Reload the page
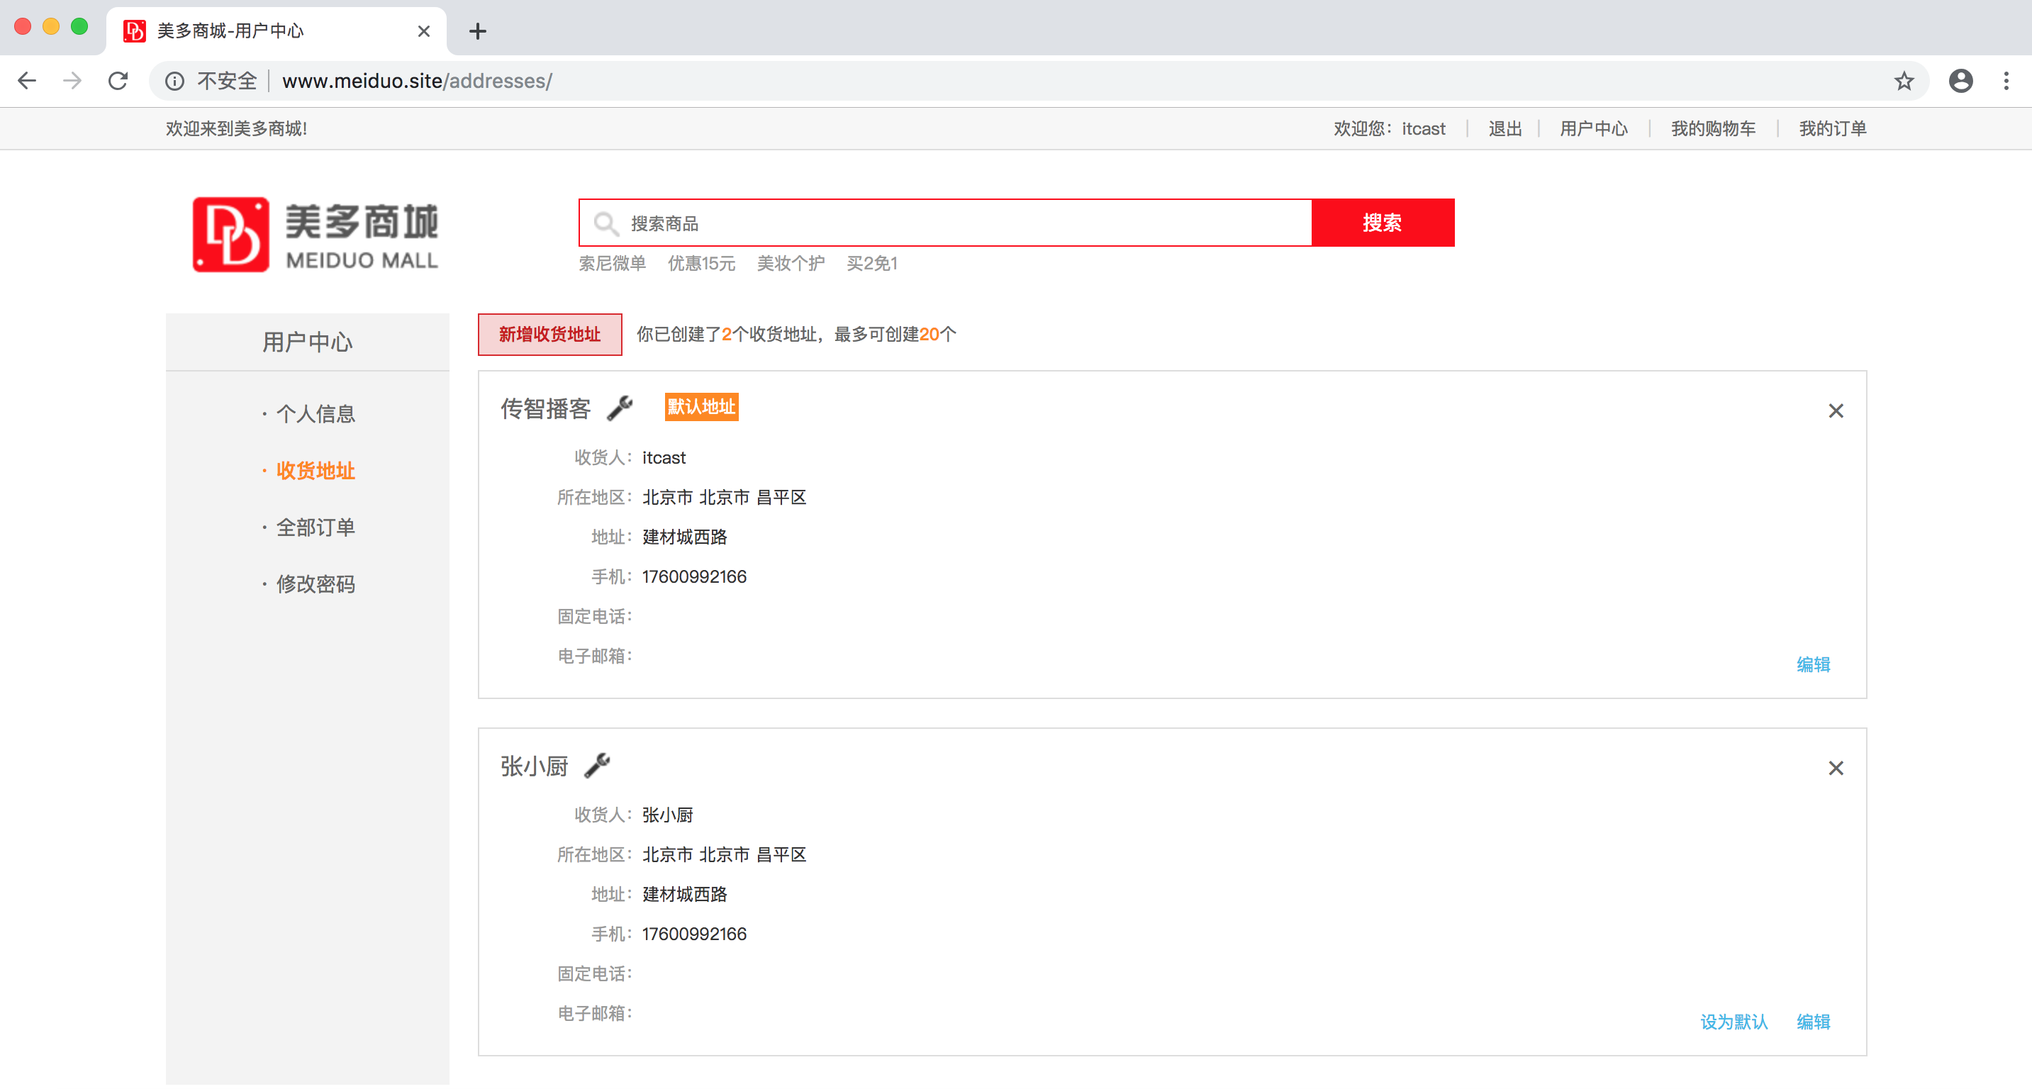2032x1089 pixels. tap(118, 82)
